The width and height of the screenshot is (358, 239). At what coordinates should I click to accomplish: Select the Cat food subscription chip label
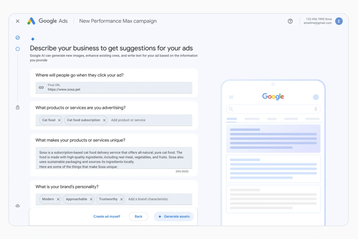click(83, 120)
